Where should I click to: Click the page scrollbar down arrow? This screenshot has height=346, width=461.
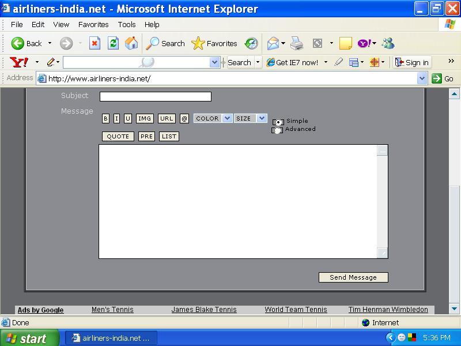tap(454, 309)
